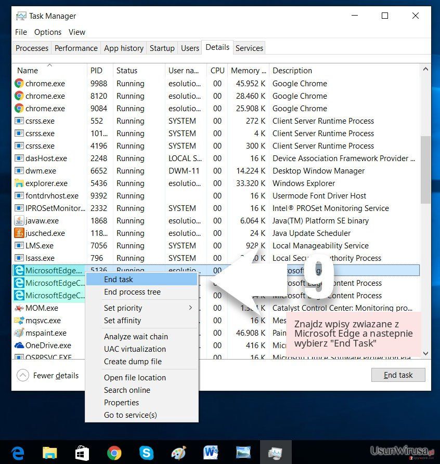This screenshot has height=464, width=440.
Task: Select UAC virtualization in context menu
Action: [141, 349]
